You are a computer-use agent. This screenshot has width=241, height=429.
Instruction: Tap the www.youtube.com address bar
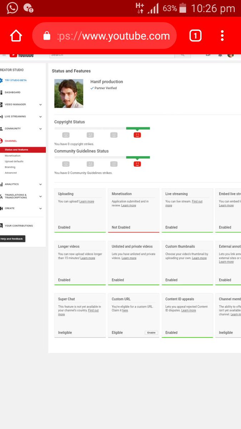104,36
